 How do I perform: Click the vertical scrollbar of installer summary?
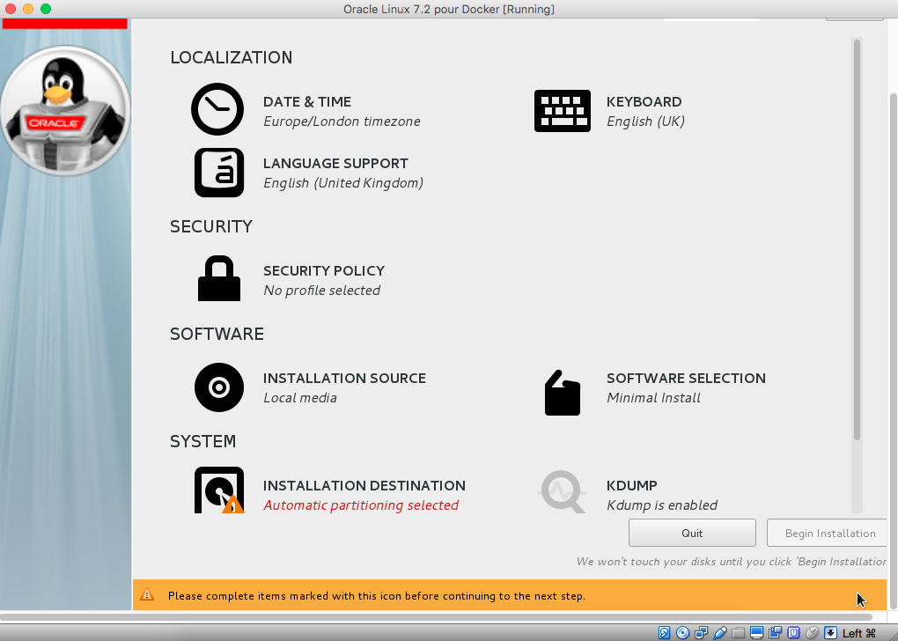(857, 238)
